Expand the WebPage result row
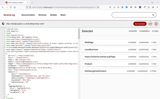Image resolution: width=160 pixels, height=99 pixels. (120, 42)
